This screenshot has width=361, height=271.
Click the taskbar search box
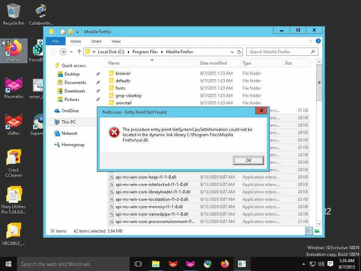point(73,264)
